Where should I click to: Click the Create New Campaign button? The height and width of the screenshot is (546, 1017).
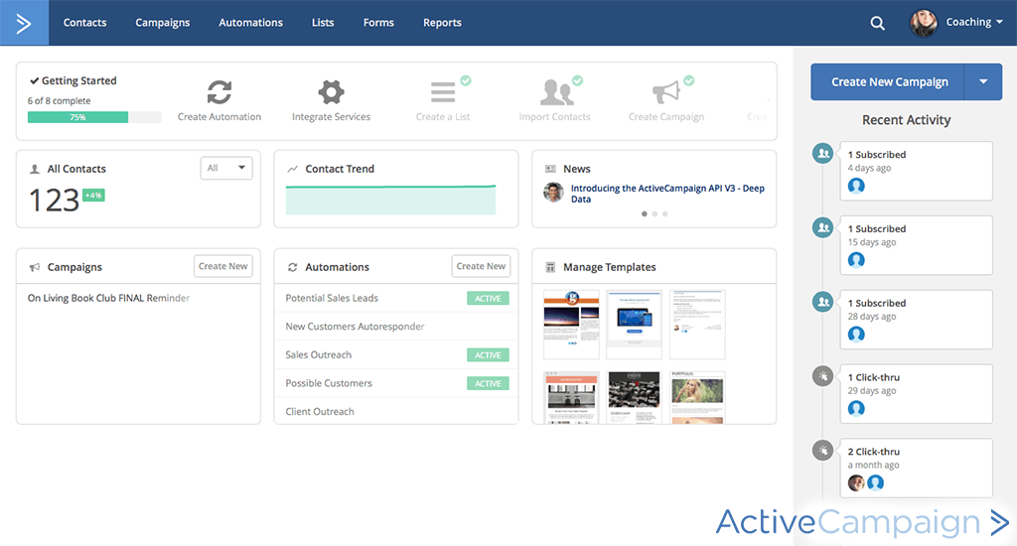coord(889,82)
